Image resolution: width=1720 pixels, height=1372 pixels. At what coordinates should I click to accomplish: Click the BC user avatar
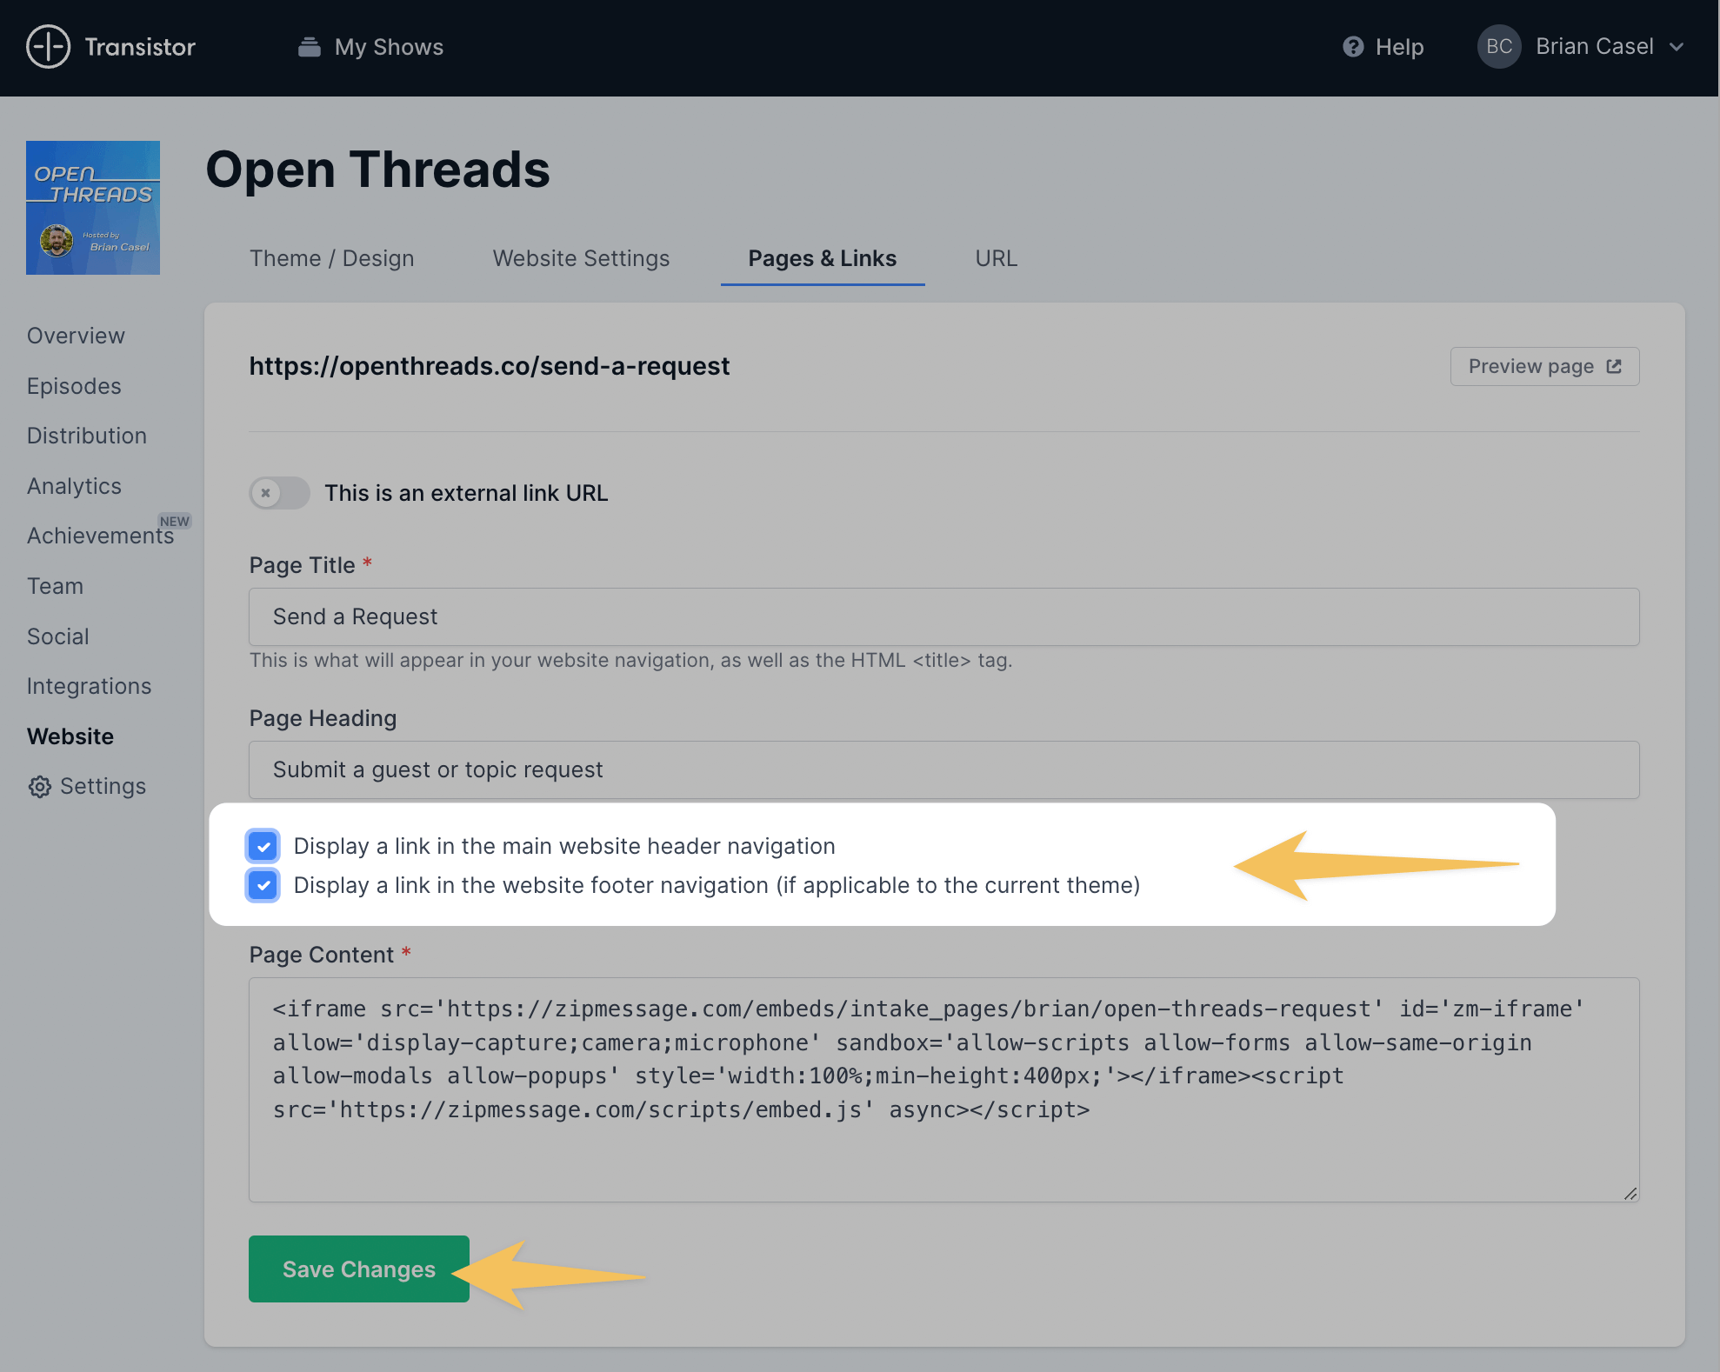click(x=1498, y=47)
